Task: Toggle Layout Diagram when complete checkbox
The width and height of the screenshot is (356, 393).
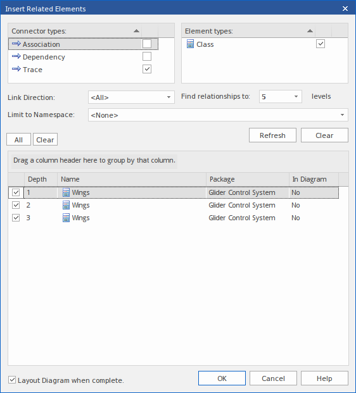Action: (12, 380)
